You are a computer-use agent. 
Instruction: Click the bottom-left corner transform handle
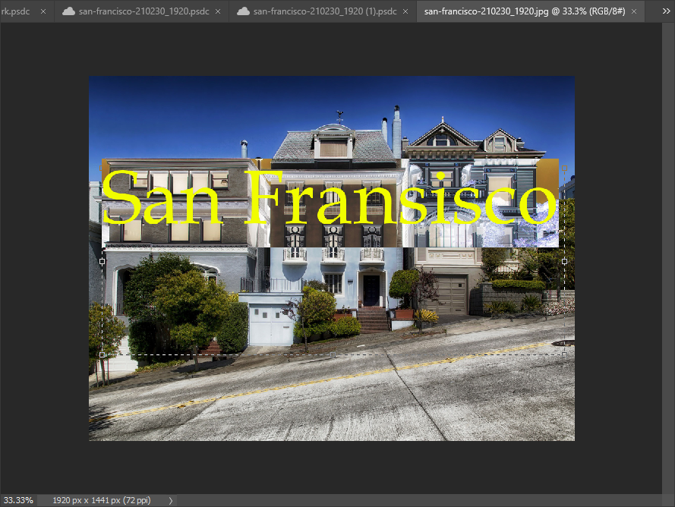(102, 354)
